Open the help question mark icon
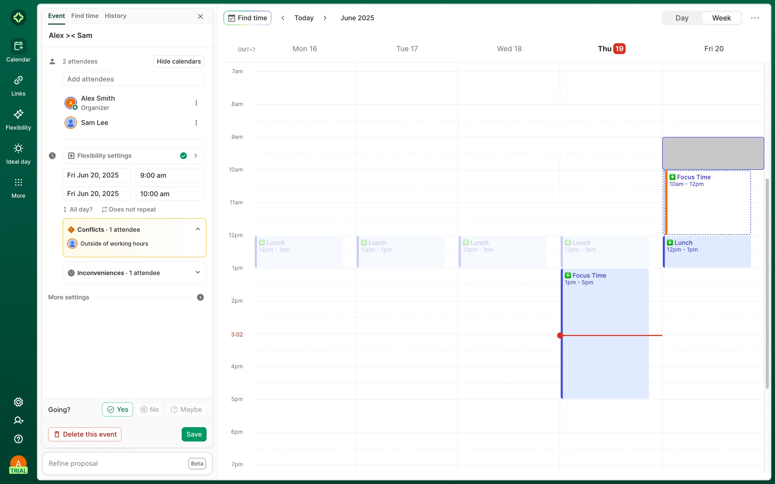The height and width of the screenshot is (484, 775). coord(18,439)
